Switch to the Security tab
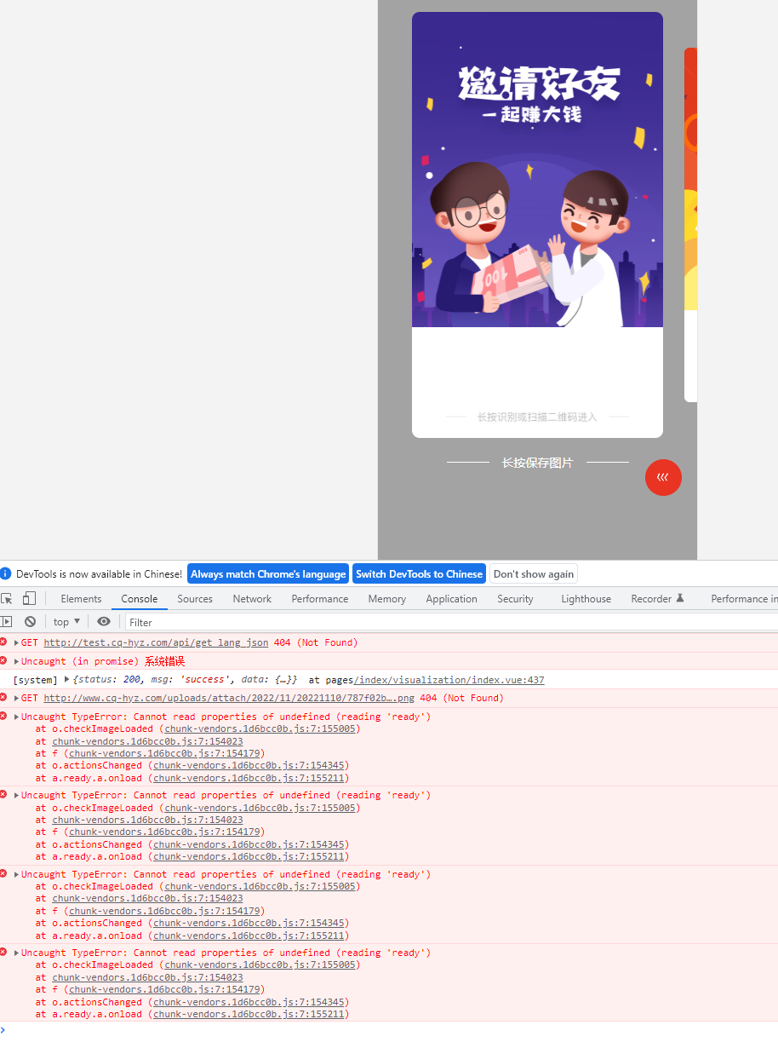Image resolution: width=778 pixels, height=1048 pixels. (x=515, y=599)
